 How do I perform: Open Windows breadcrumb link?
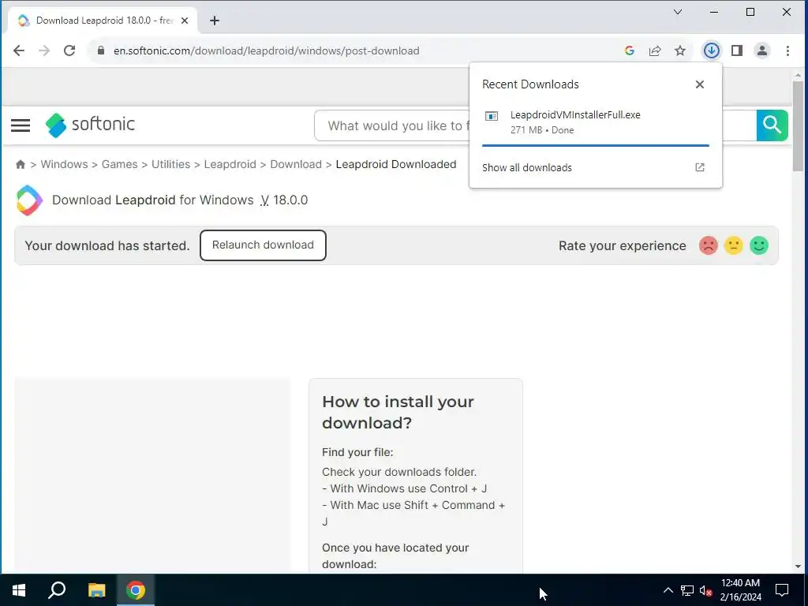click(x=64, y=164)
